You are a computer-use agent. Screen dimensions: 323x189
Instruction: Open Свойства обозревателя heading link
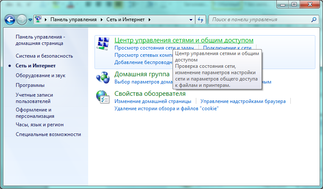pyautogui.click(x=150, y=94)
